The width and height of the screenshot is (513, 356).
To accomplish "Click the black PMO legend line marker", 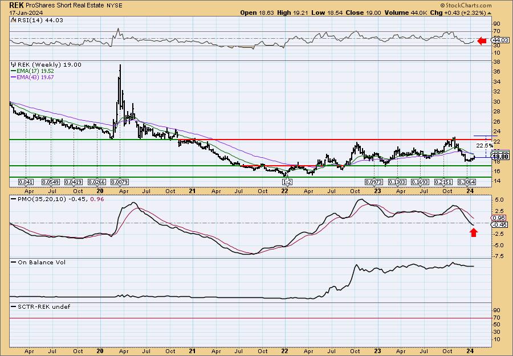I will tap(14, 199).
